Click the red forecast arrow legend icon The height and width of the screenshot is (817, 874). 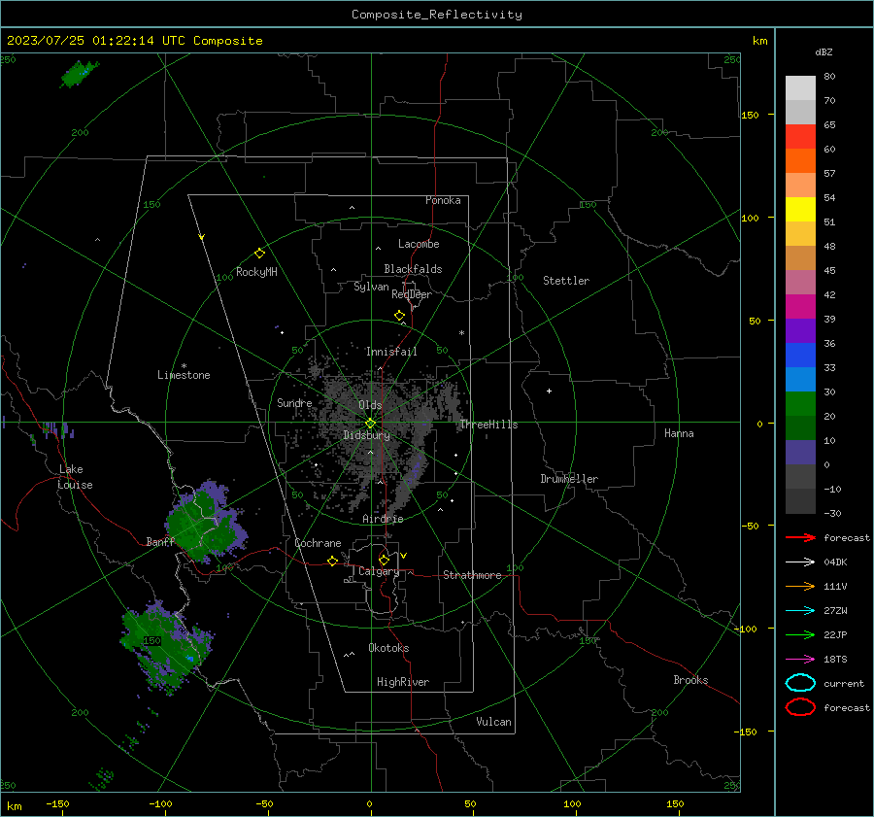[x=800, y=537]
